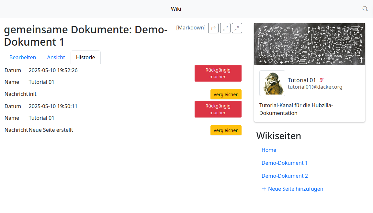Go to the Demo-Dokument 2 wiki page
373x213 pixels.
[x=285, y=176]
